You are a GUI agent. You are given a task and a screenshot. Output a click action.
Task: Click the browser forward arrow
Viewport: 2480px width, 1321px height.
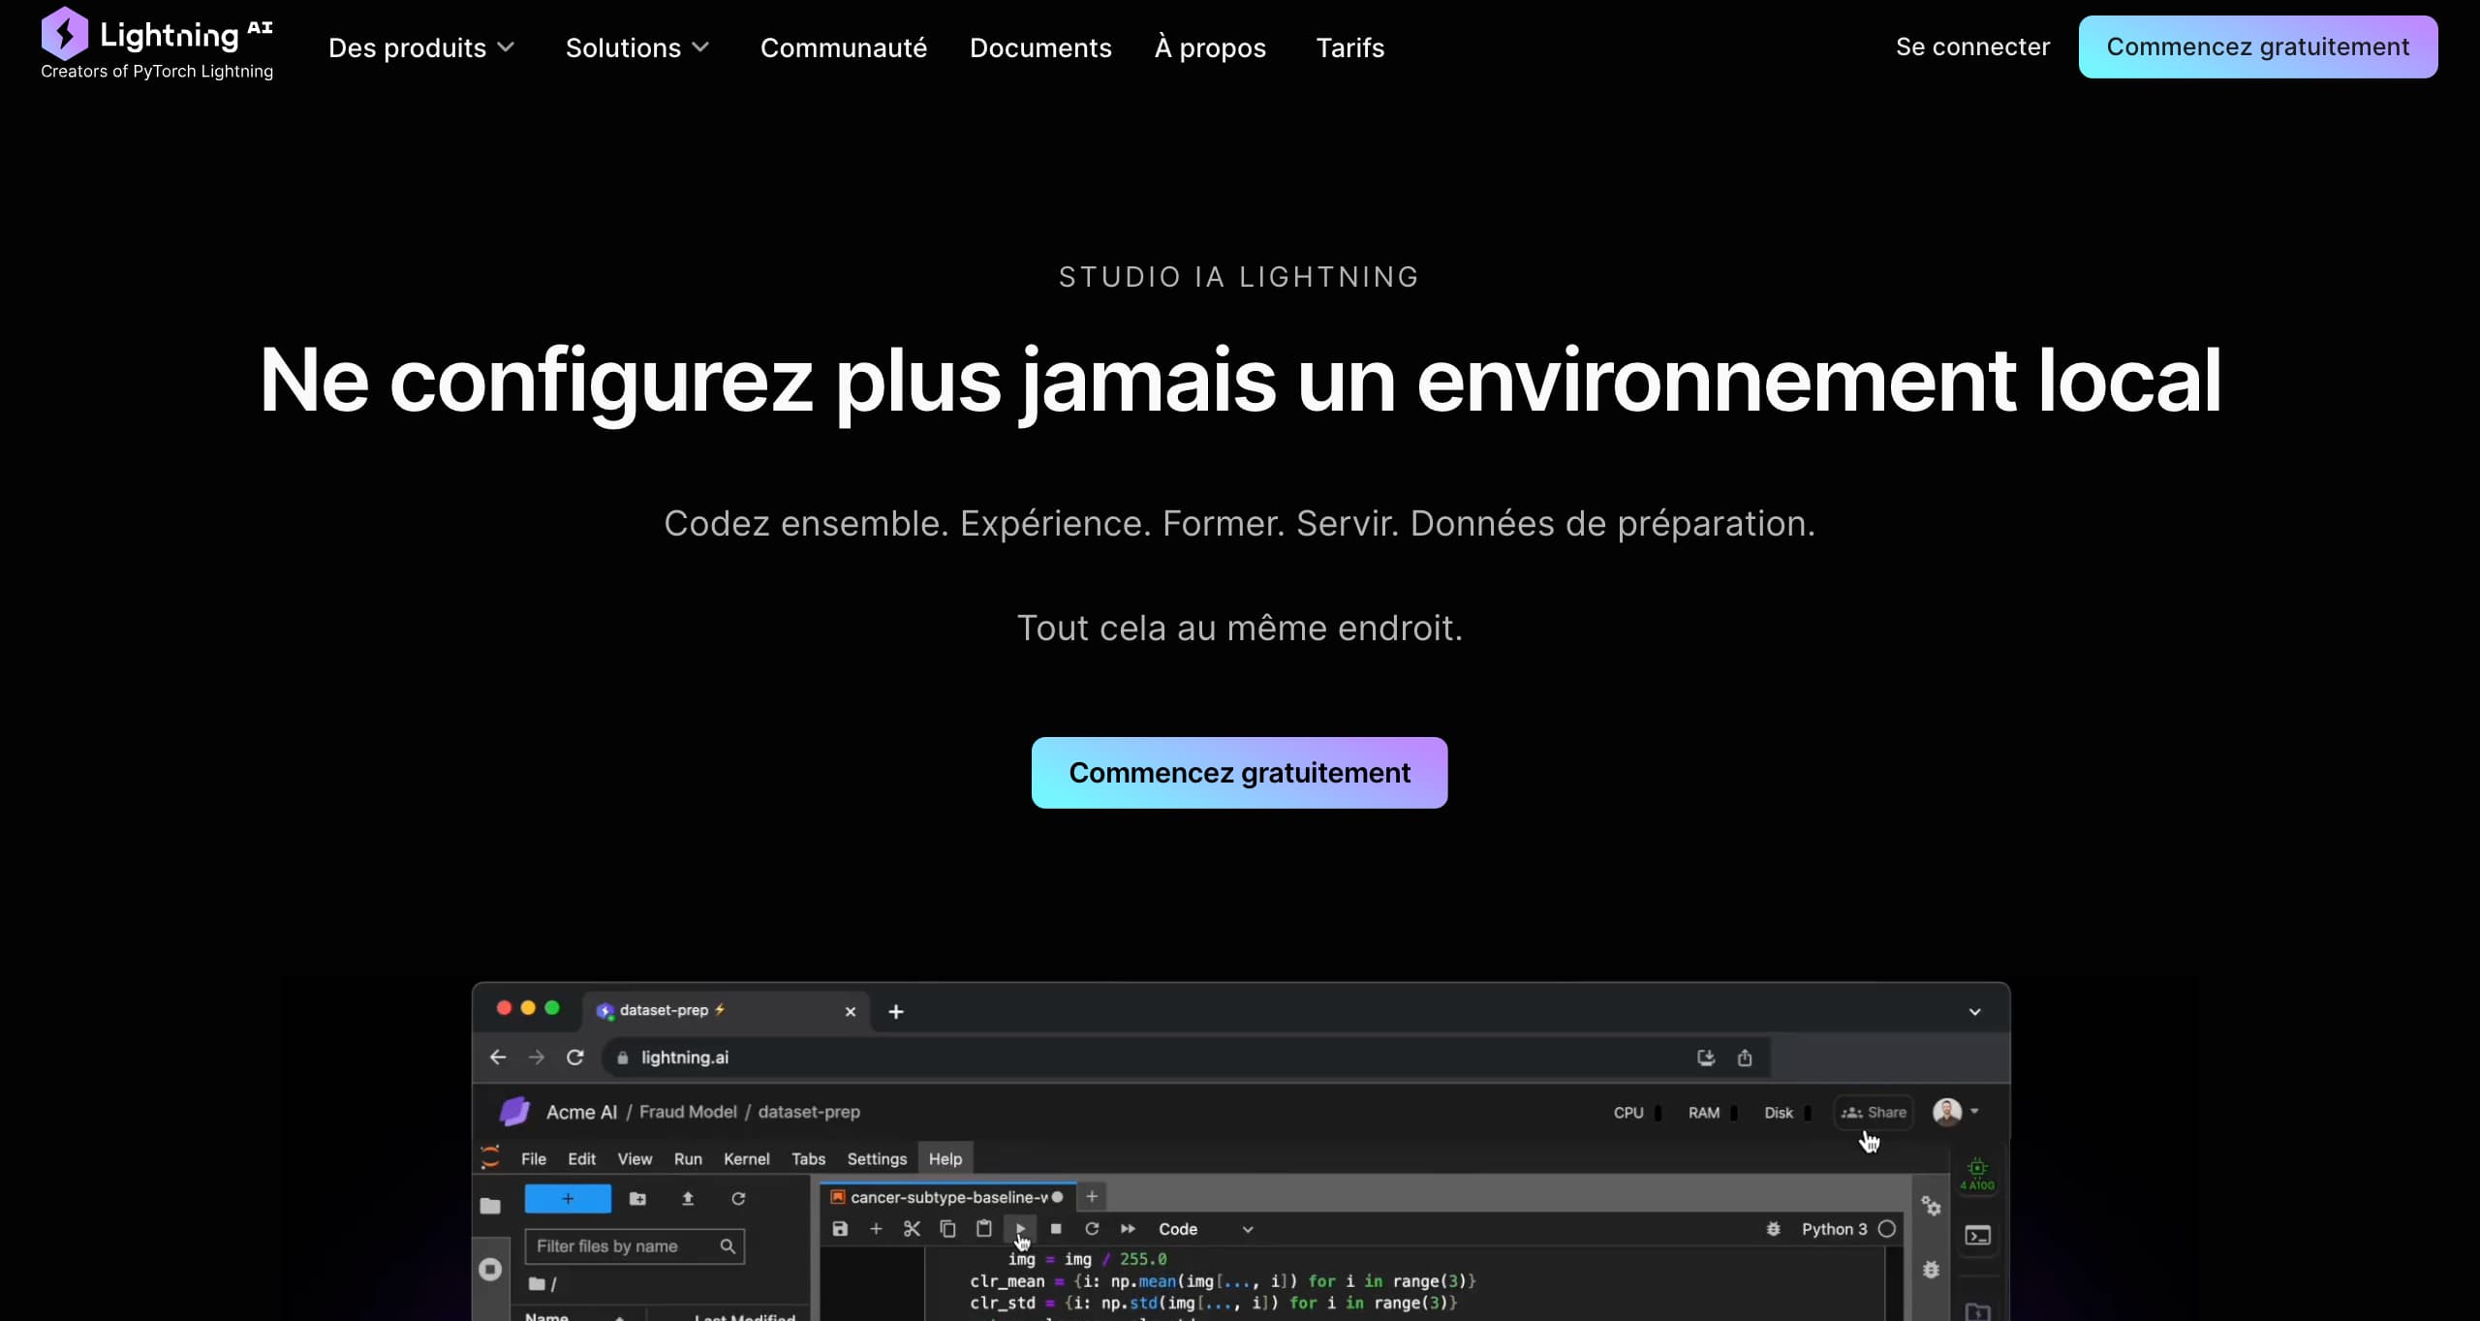(x=536, y=1058)
